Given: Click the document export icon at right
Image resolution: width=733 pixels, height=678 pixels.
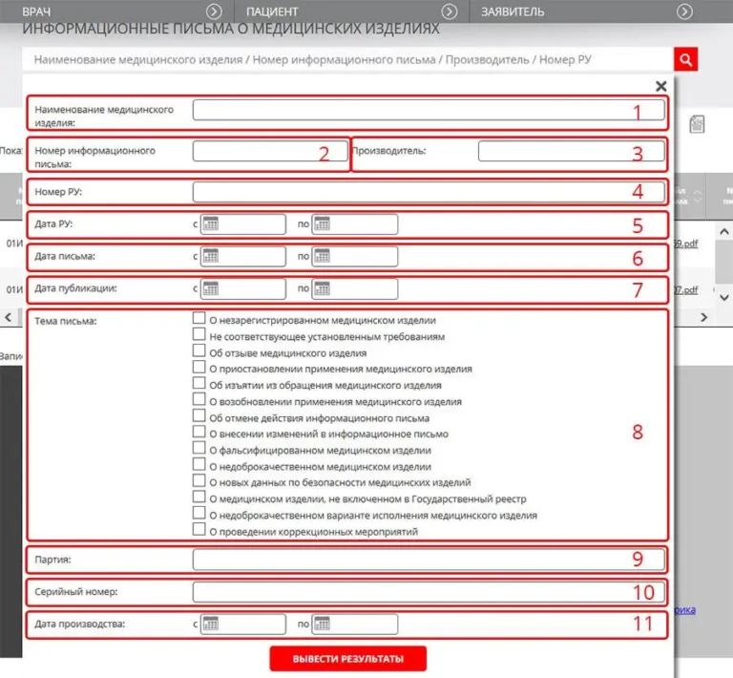Looking at the screenshot, I should click(x=698, y=124).
